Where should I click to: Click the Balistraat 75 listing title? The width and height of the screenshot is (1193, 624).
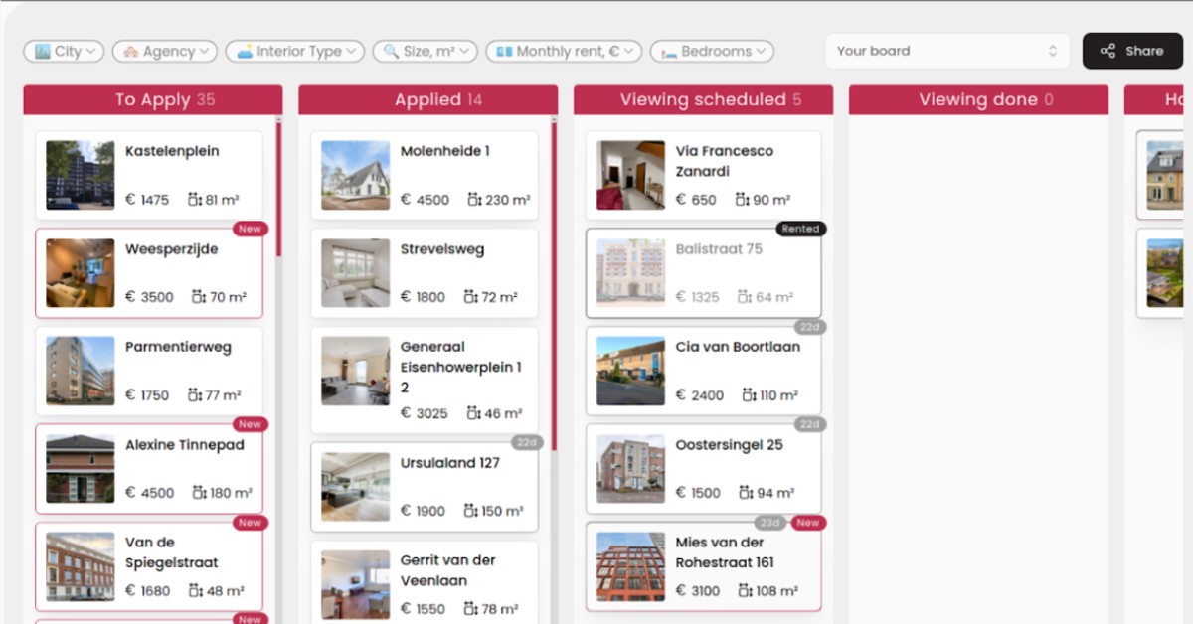pos(719,249)
